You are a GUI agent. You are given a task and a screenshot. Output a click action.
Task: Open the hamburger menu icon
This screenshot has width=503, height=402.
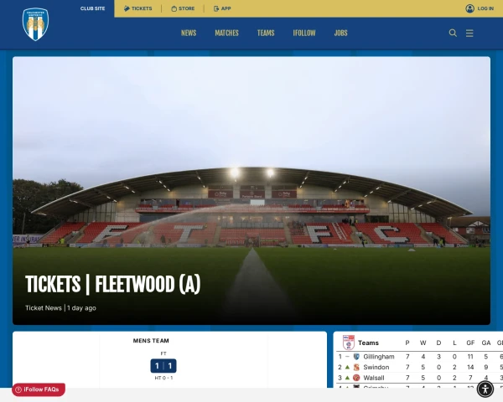469,33
